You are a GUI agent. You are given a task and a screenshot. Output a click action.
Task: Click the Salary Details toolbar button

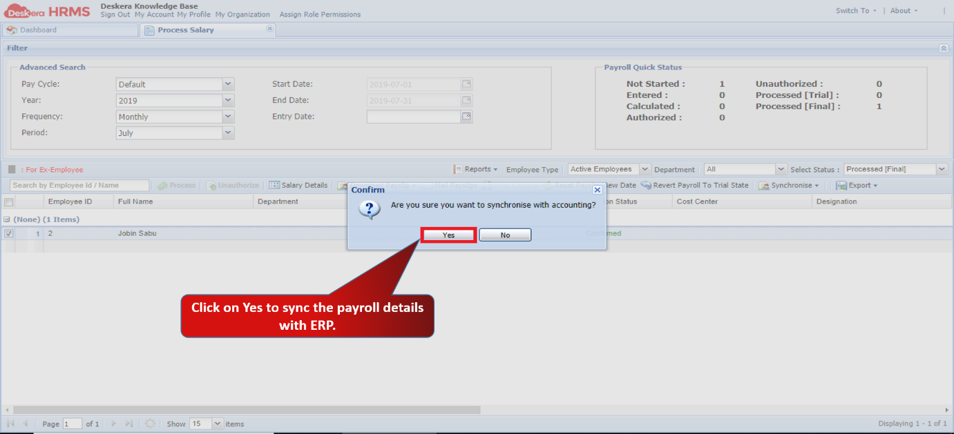click(298, 186)
